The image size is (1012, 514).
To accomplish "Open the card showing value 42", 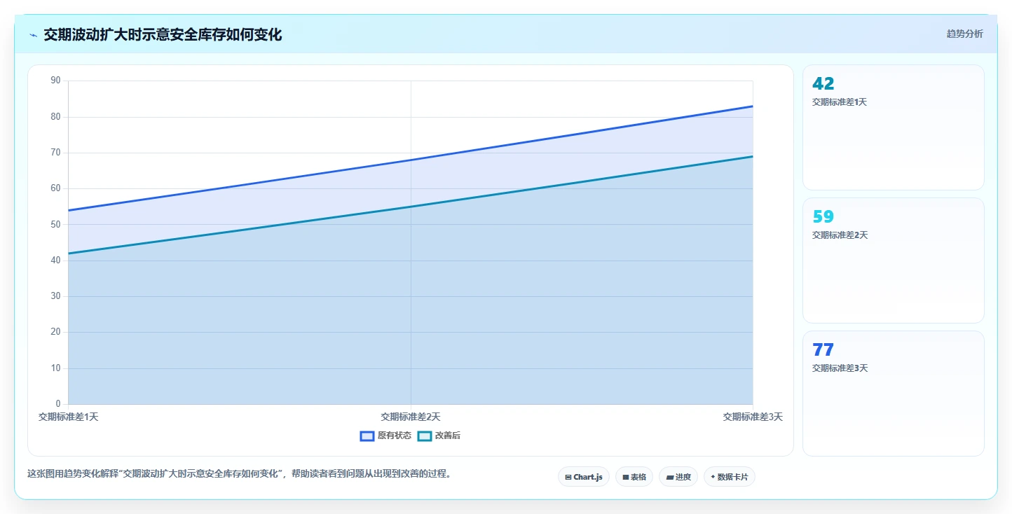I will pos(894,127).
